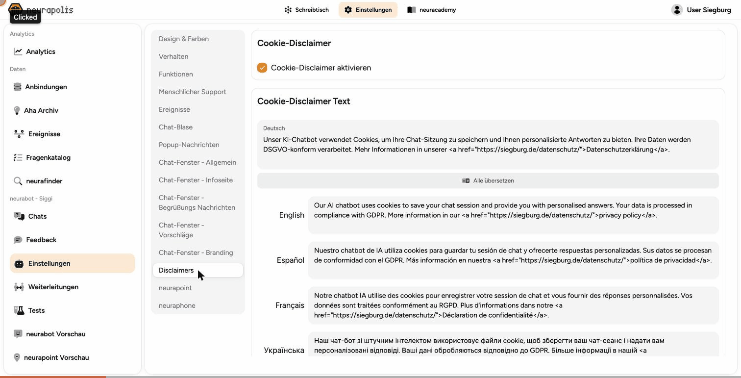The image size is (741, 378).
Task: Click the Fragenkatalog checklist icon
Action: point(18,157)
